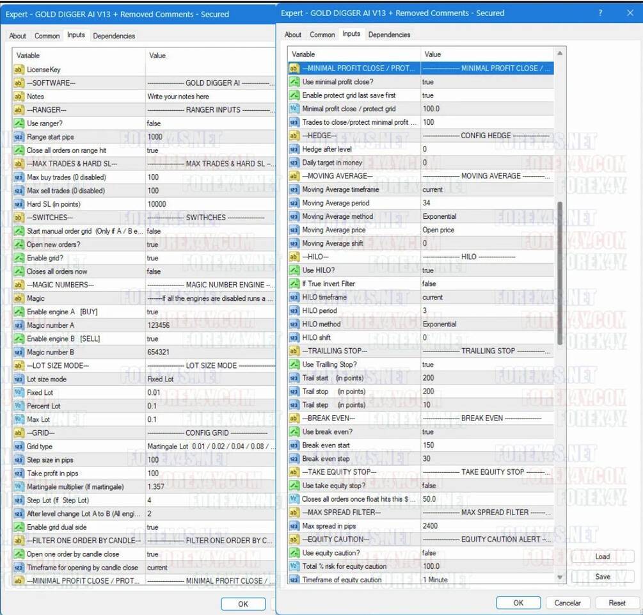This screenshot has width=643, height=615.
Task: Click the integer icon beside Range start pips
Action: tap(19, 136)
